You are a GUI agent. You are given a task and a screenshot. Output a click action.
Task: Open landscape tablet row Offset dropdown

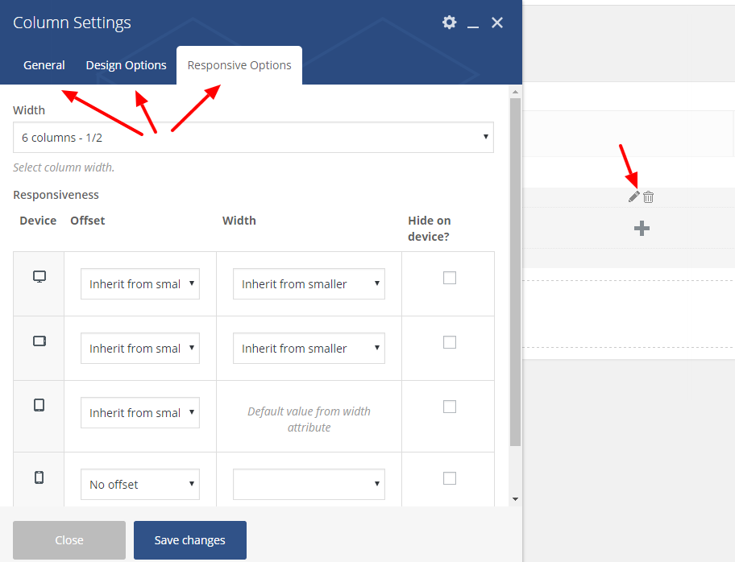pyautogui.click(x=140, y=348)
